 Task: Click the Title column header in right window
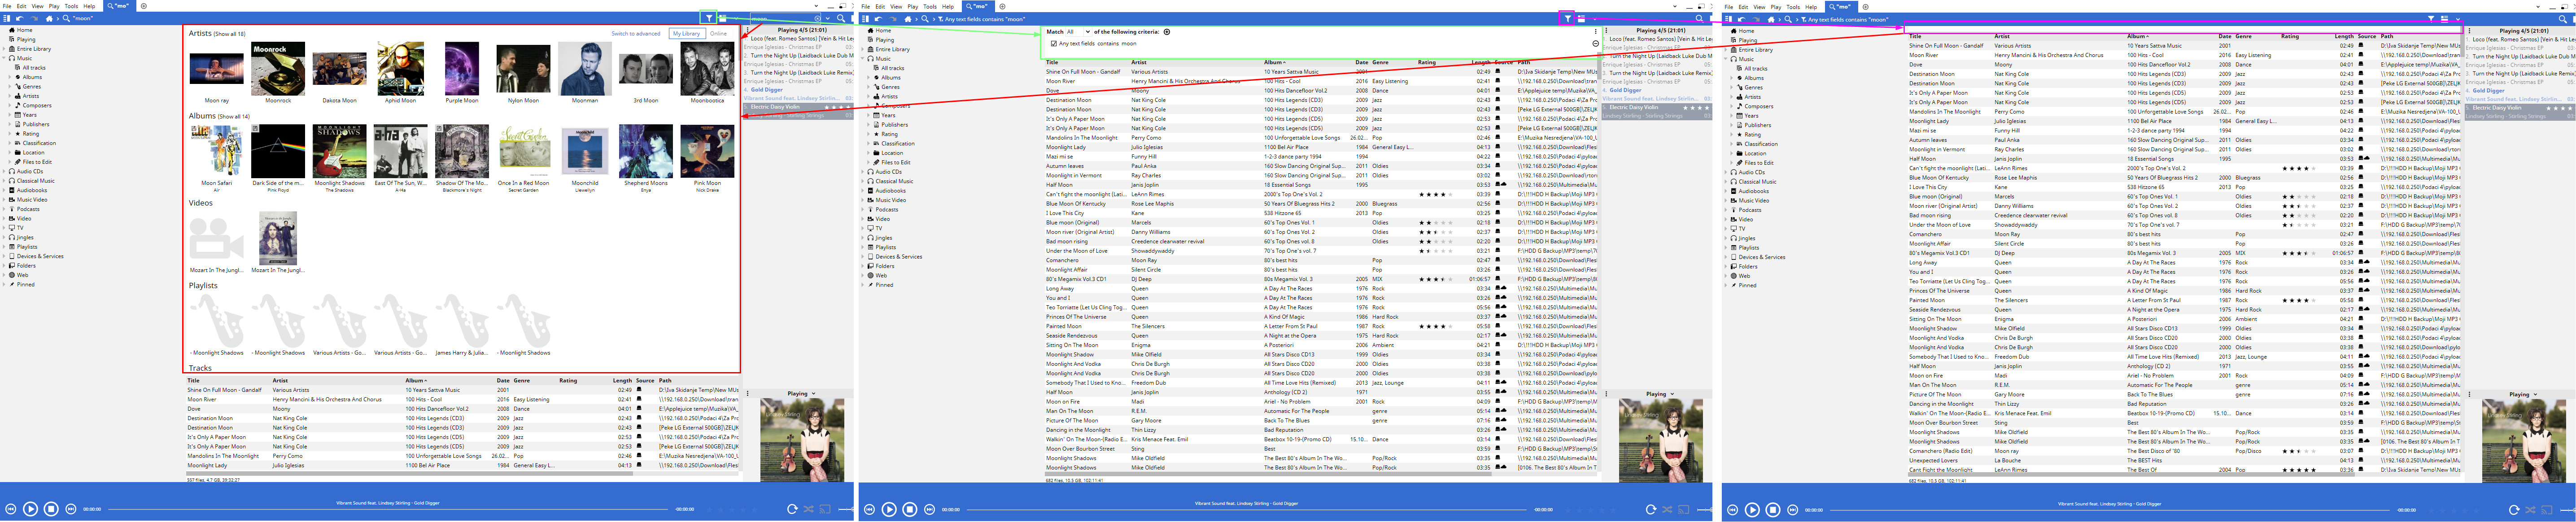[x=1915, y=36]
